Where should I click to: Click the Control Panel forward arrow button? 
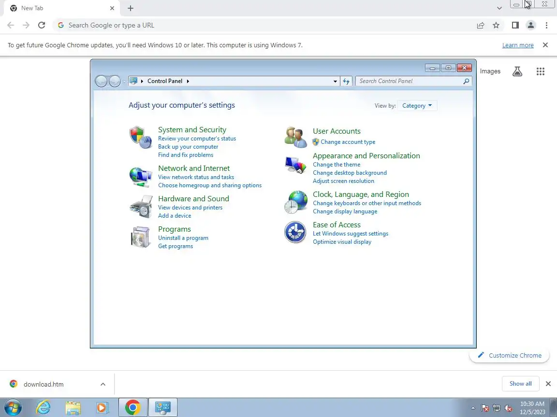pyautogui.click(x=115, y=81)
